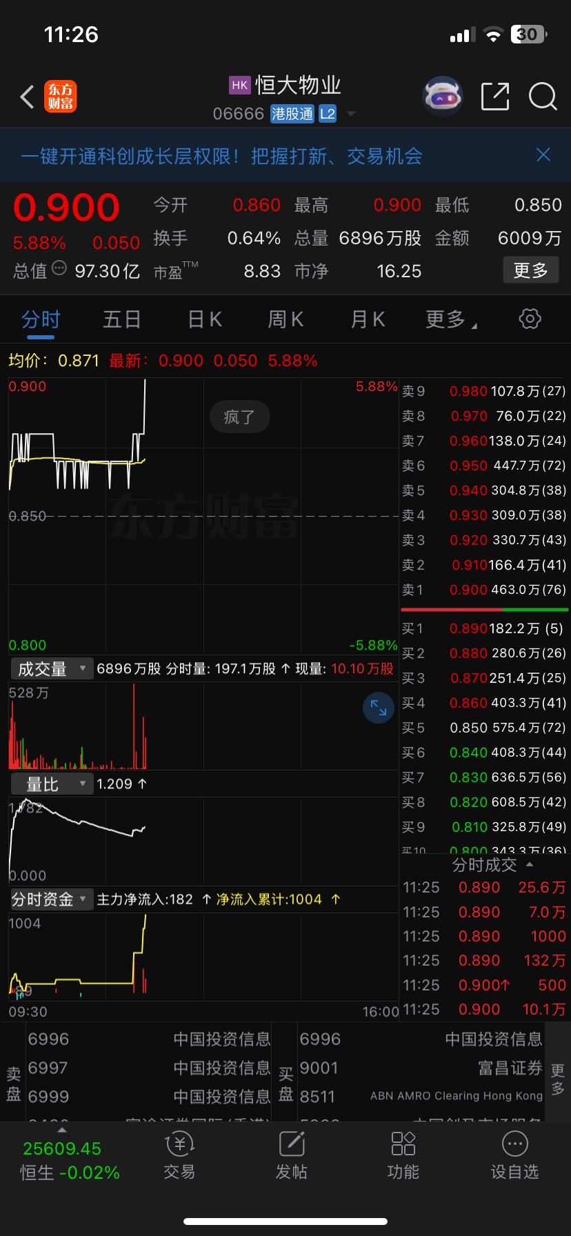Tap the 疯了 comment bubble
The width and height of the screenshot is (571, 1236).
(x=239, y=417)
